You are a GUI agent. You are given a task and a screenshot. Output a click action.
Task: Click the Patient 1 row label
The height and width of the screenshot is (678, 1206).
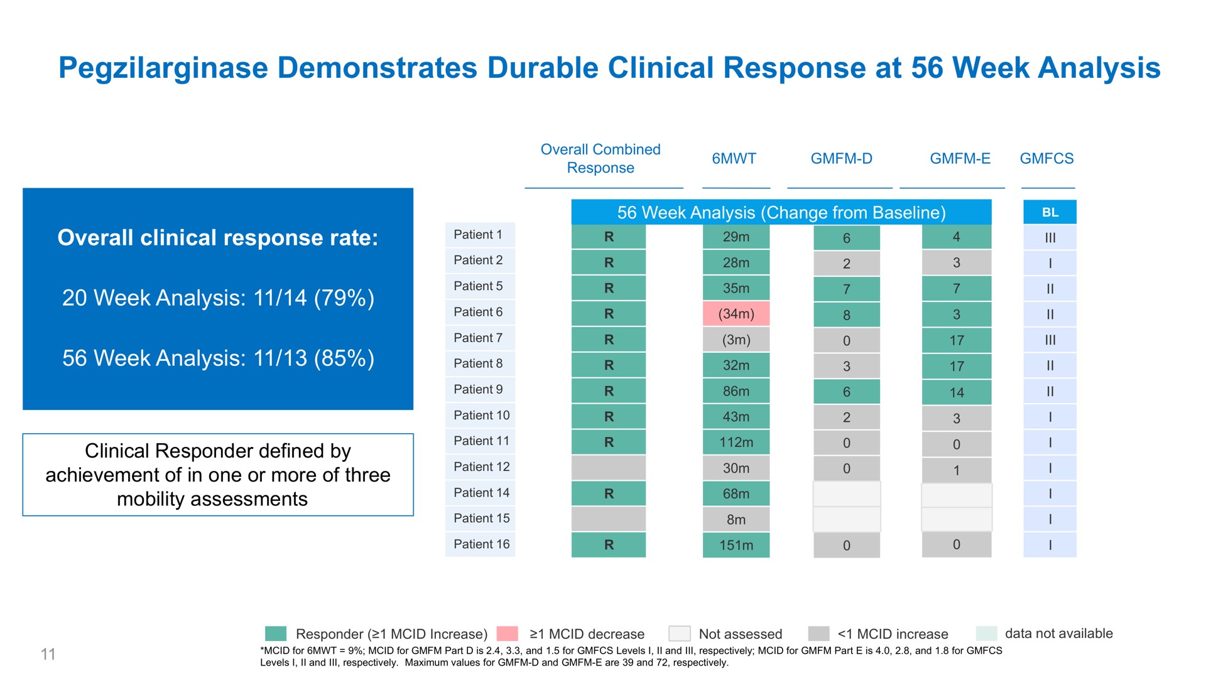click(480, 235)
